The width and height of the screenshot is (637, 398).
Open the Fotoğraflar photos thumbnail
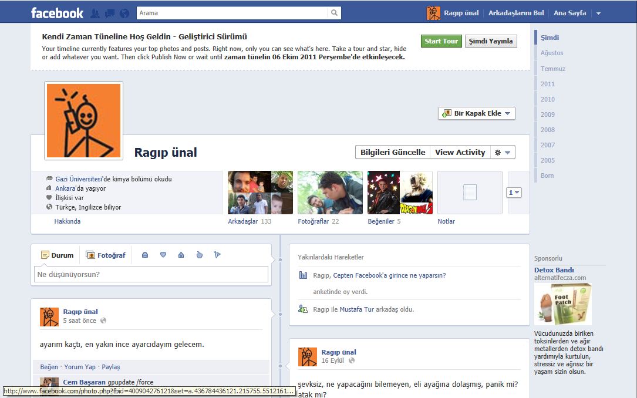pos(331,193)
